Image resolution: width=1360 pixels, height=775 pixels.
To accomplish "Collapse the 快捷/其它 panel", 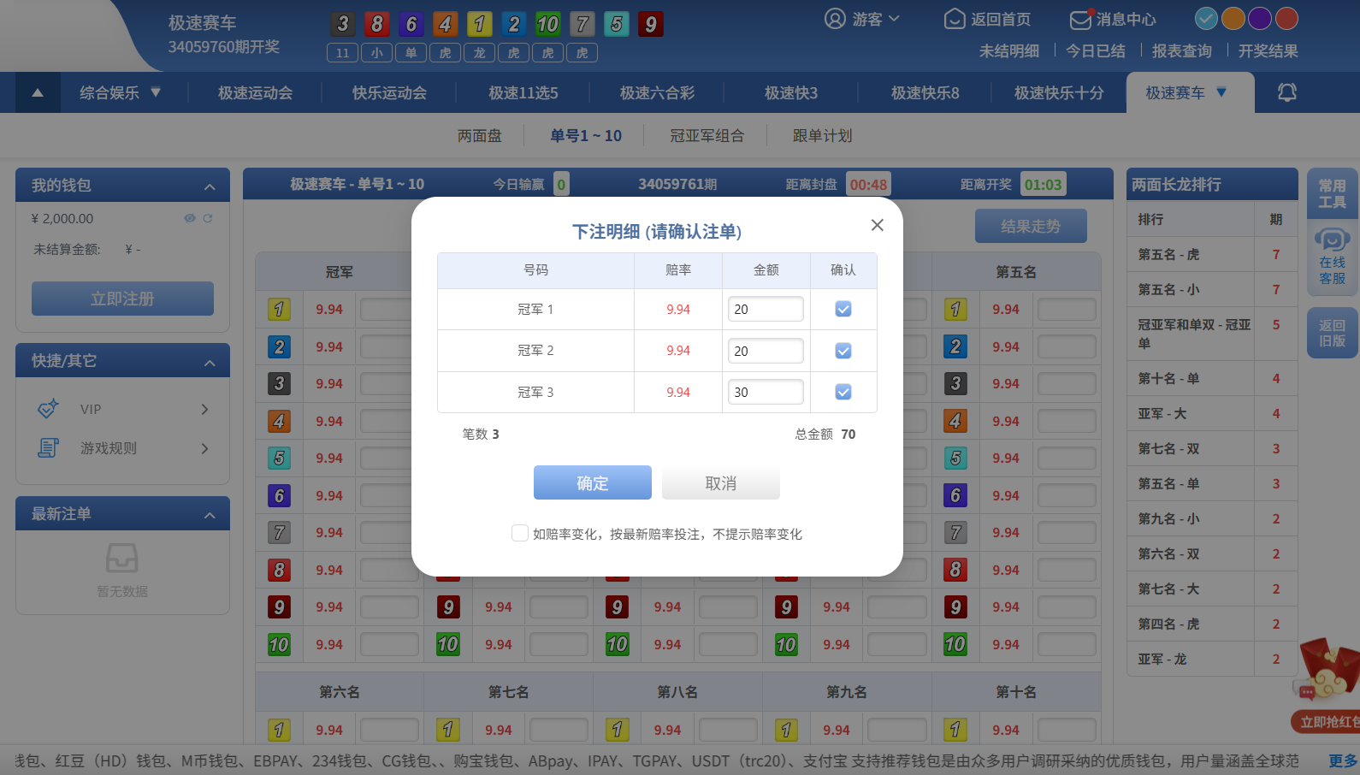I will pos(210,363).
